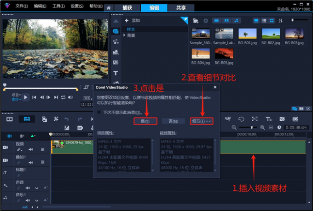Collapse details with 细节 button

click(x=202, y=121)
